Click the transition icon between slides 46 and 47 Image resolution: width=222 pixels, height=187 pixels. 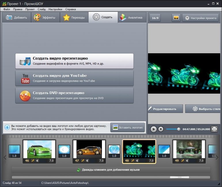tap(64, 151)
